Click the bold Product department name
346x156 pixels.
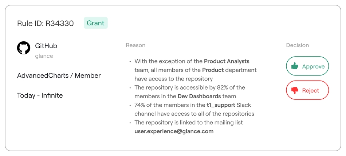[213, 70]
